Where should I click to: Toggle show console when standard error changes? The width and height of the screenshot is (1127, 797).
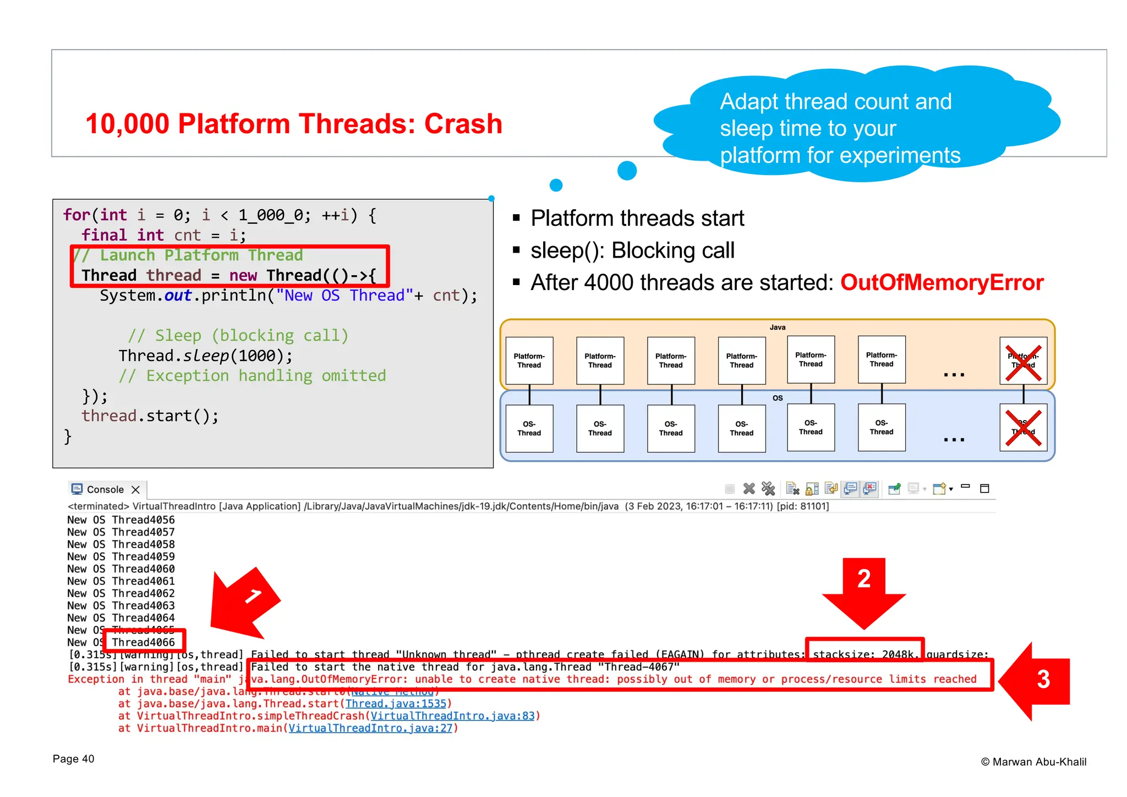870,489
